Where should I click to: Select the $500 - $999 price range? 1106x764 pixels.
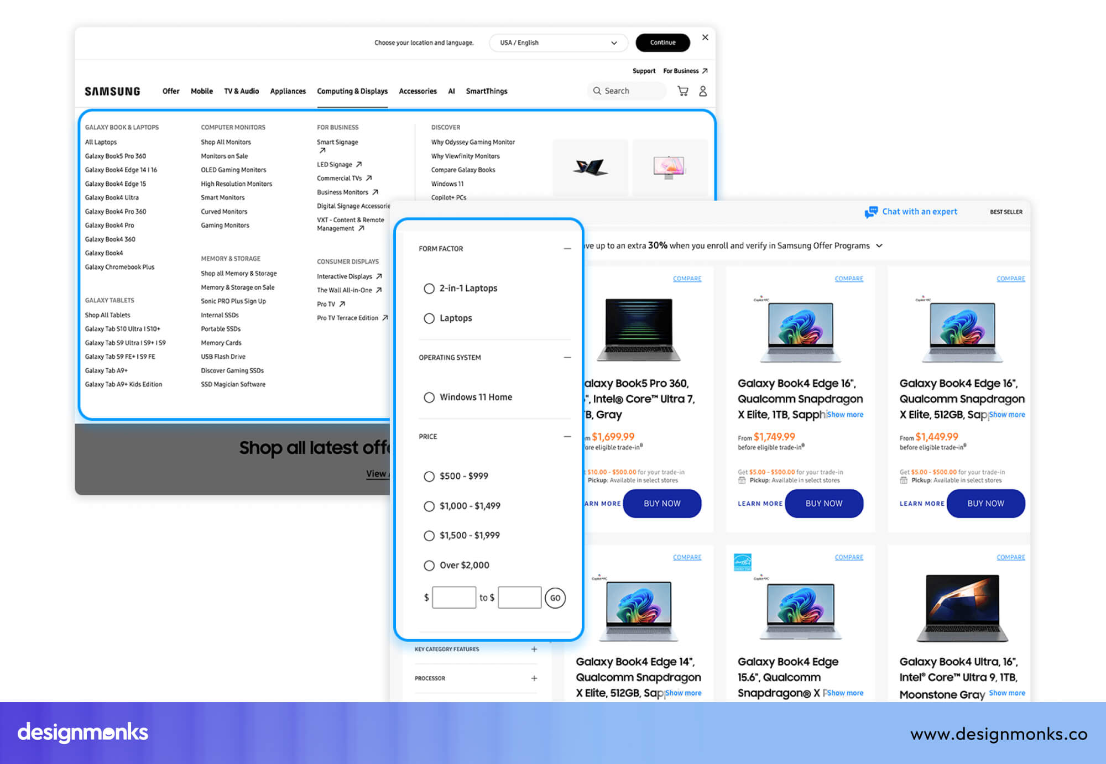pos(429,477)
